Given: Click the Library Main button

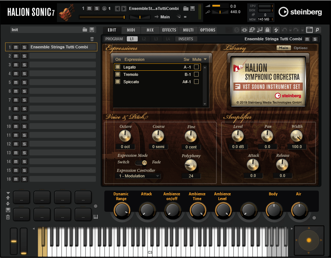Looking at the screenshot, I should [284, 48].
